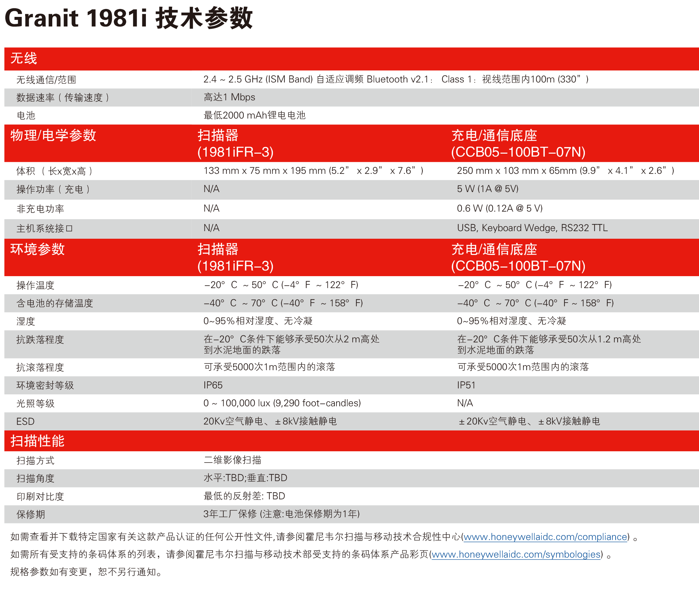Select the drop spec mentioning '1.2 m高处'
The image size is (699, 594).
point(549,344)
